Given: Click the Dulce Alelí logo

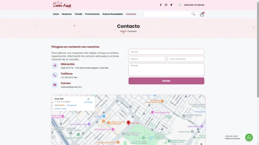Looking at the screenshot, I should point(62,5).
